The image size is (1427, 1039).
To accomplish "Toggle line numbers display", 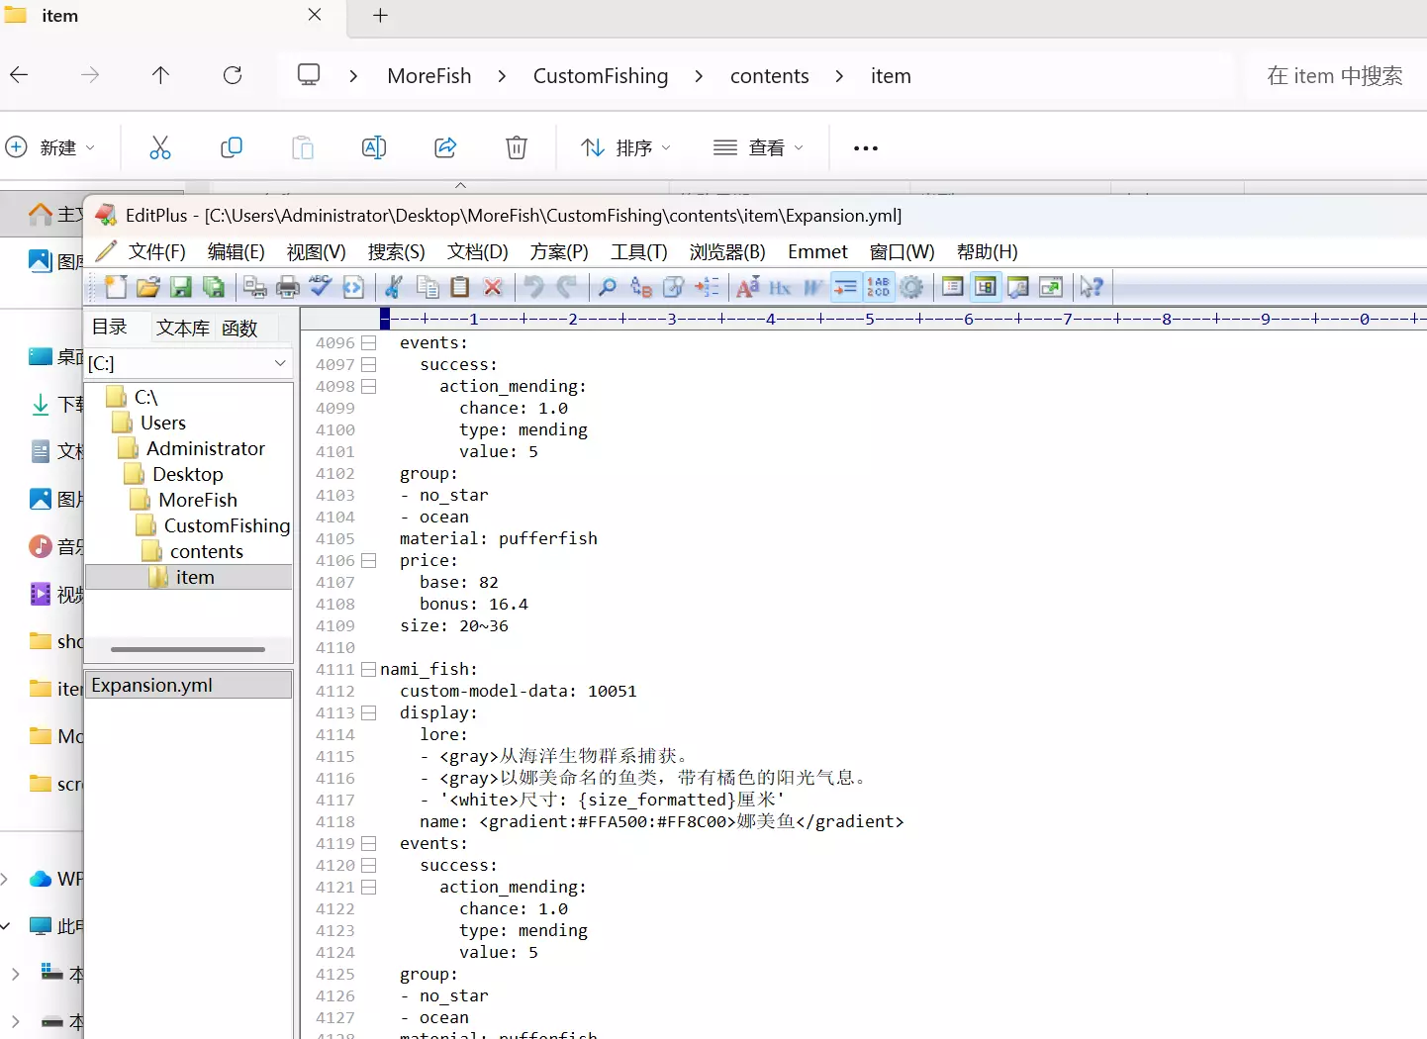I will 879,287.
